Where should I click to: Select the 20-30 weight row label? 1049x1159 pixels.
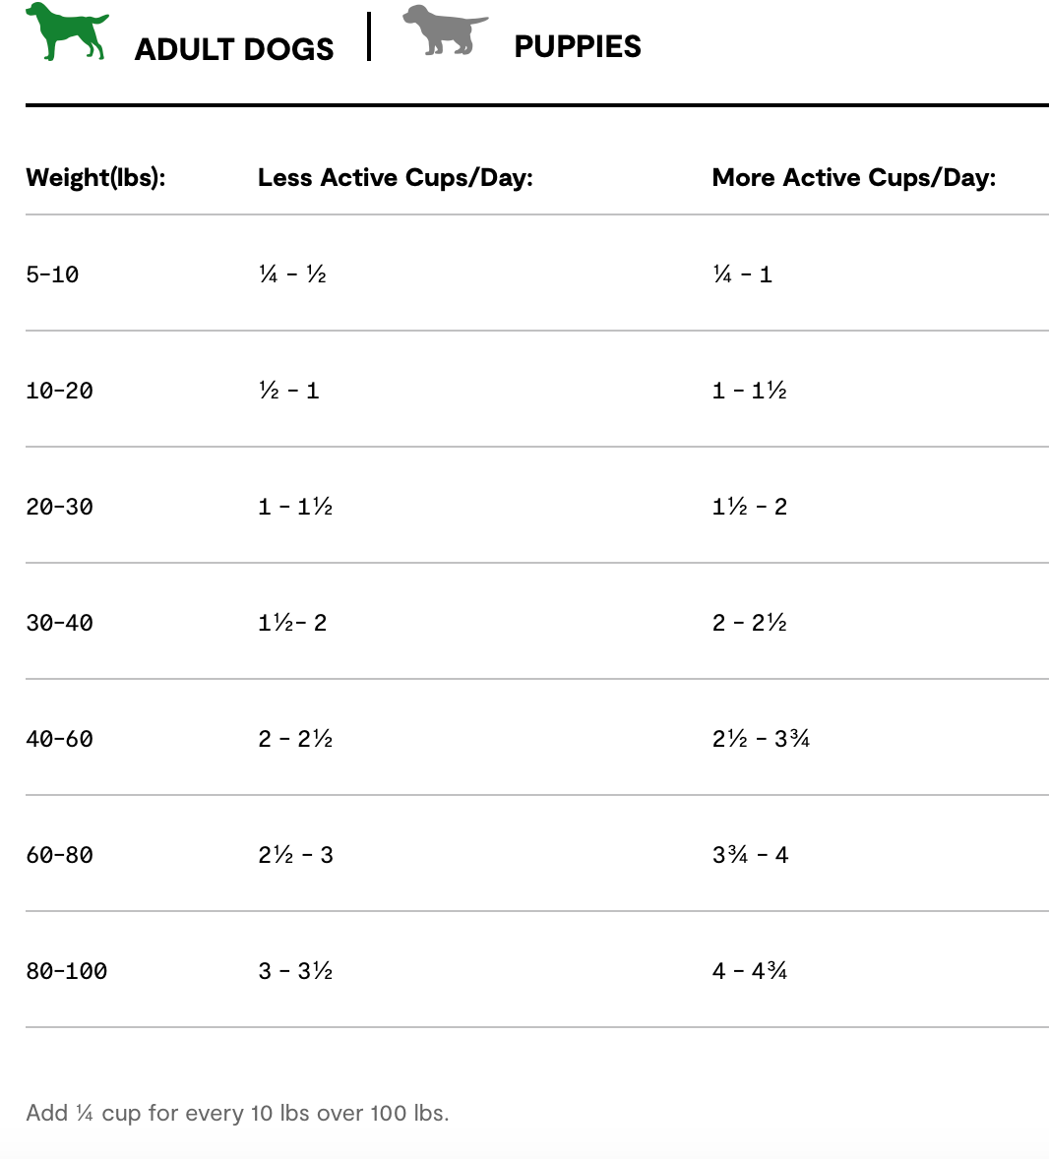(59, 507)
